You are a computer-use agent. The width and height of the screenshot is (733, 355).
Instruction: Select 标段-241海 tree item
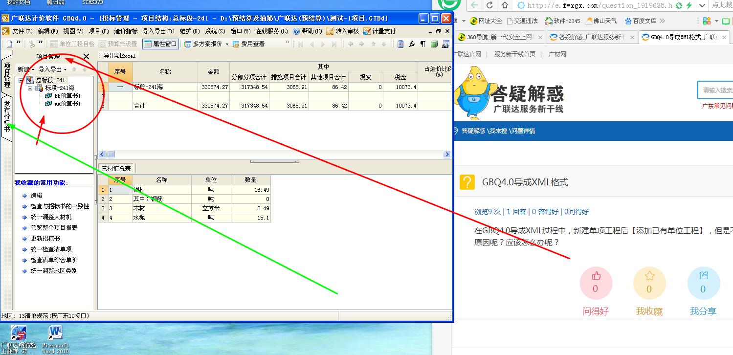point(55,88)
